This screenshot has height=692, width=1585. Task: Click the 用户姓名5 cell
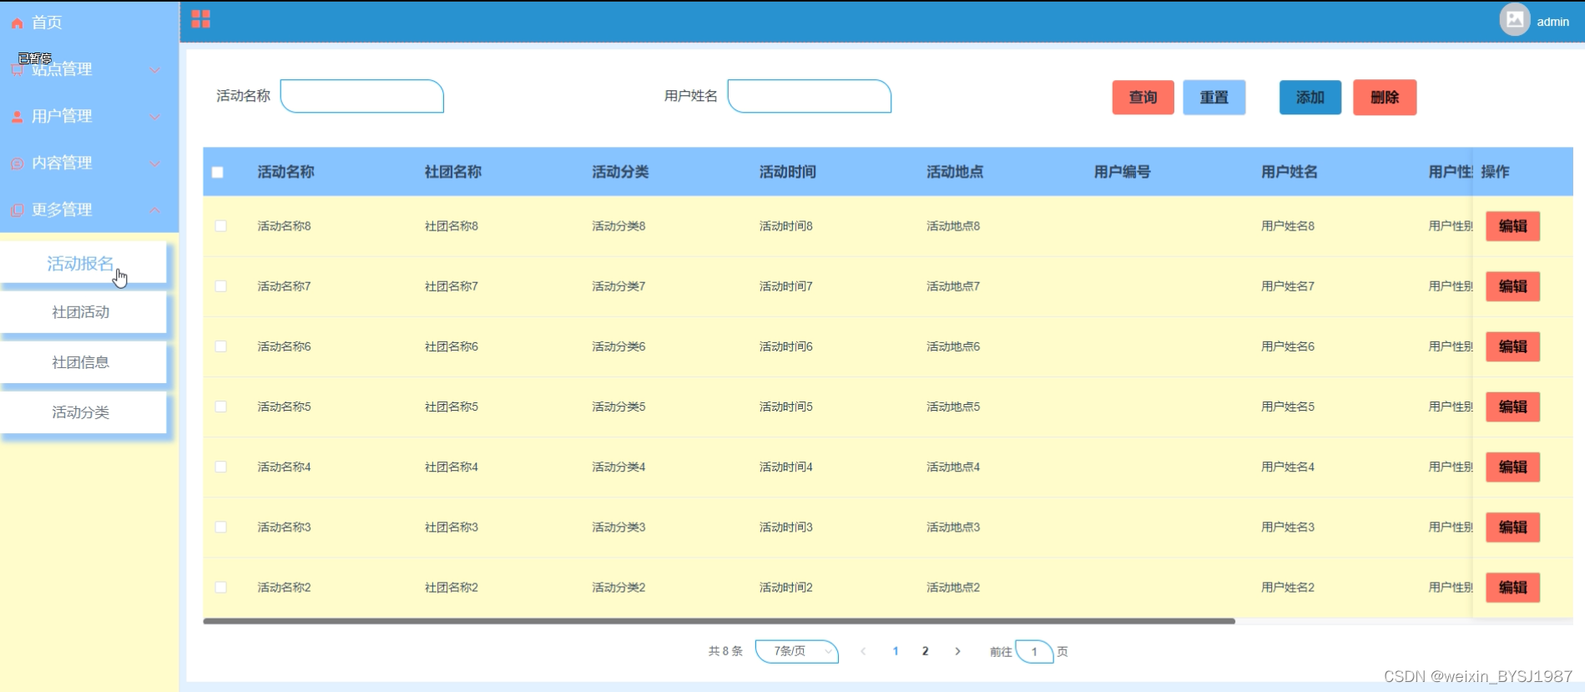click(1288, 407)
